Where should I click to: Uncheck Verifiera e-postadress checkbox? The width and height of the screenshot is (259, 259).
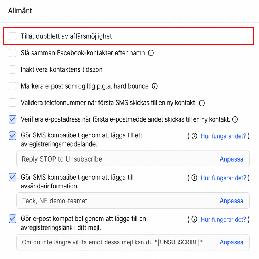(x=12, y=119)
